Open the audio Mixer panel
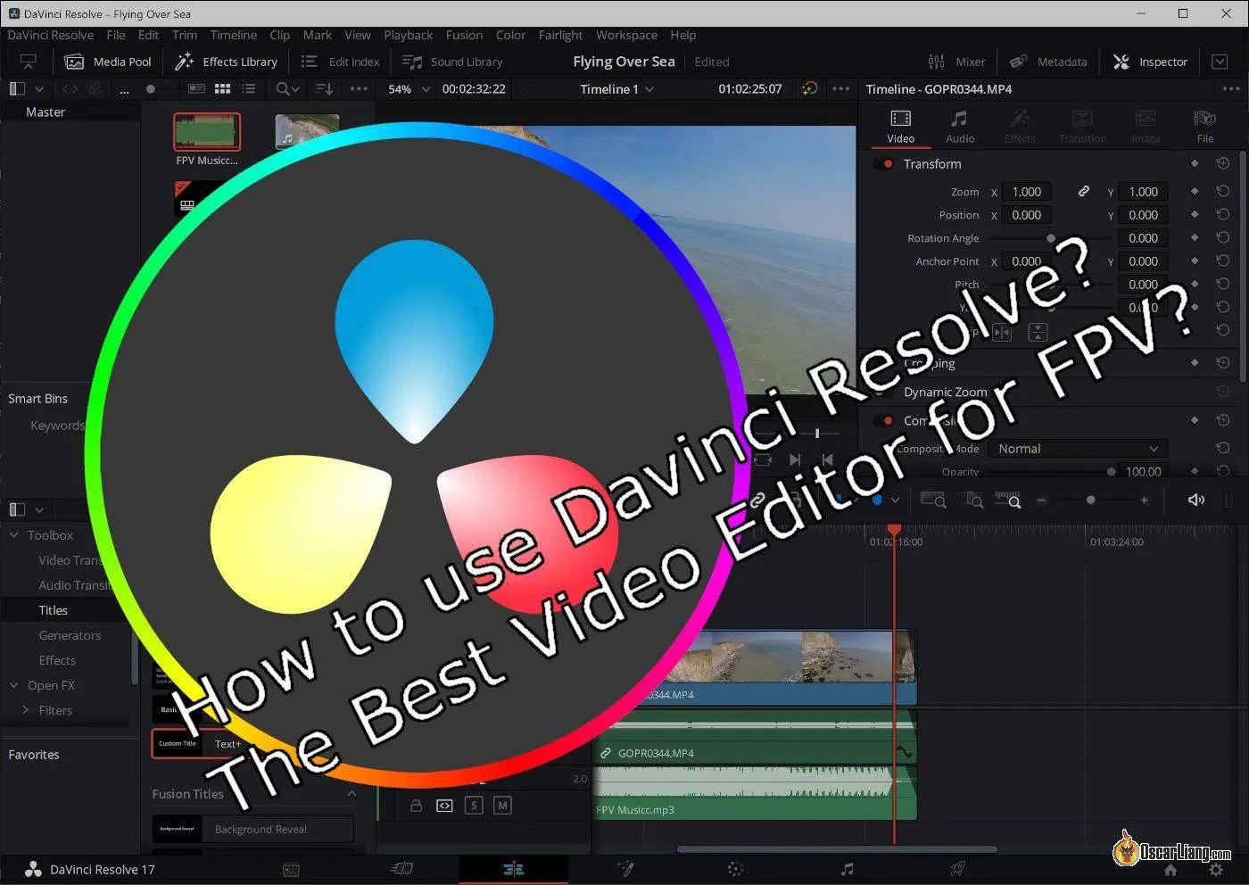This screenshot has height=885, width=1249. 956,62
